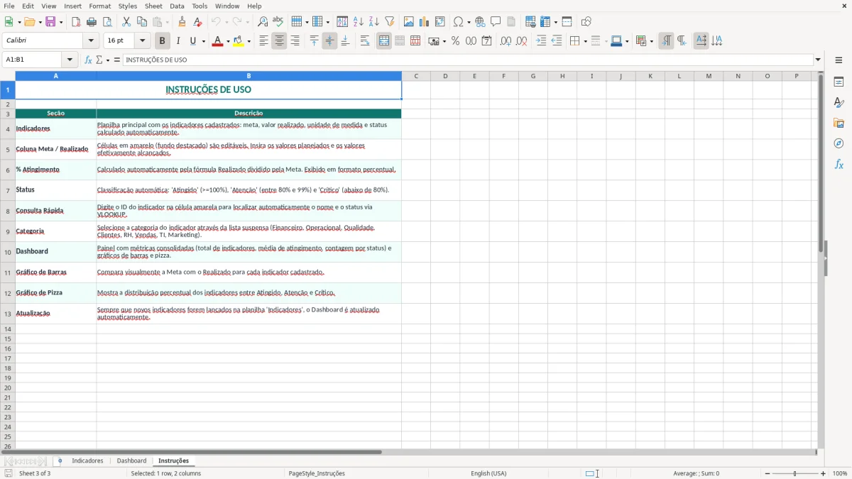Open sidebar Navigator compass icon

(x=839, y=143)
